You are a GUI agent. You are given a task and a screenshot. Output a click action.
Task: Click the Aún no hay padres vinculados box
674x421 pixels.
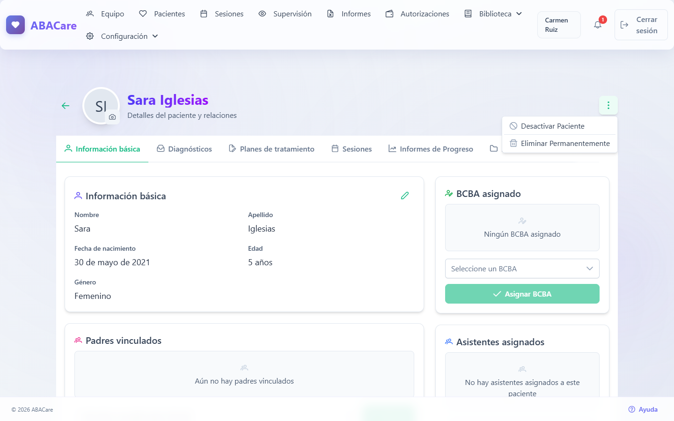click(x=244, y=374)
